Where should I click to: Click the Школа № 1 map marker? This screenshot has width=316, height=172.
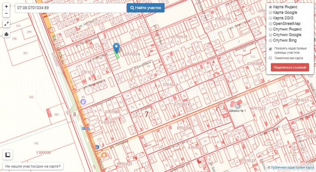(238, 106)
